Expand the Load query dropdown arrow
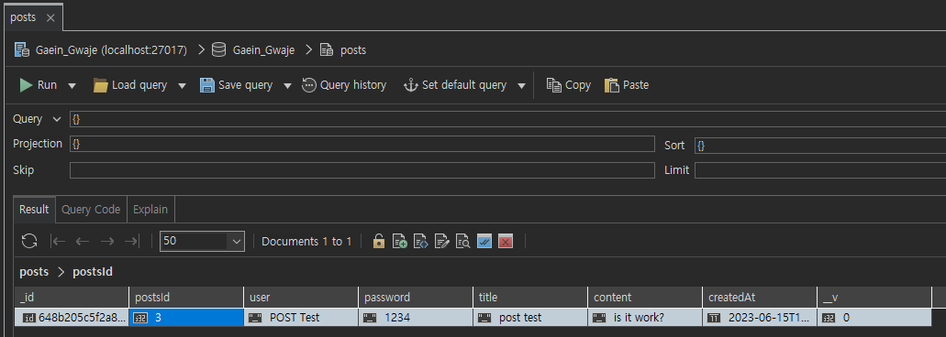 [x=182, y=86]
